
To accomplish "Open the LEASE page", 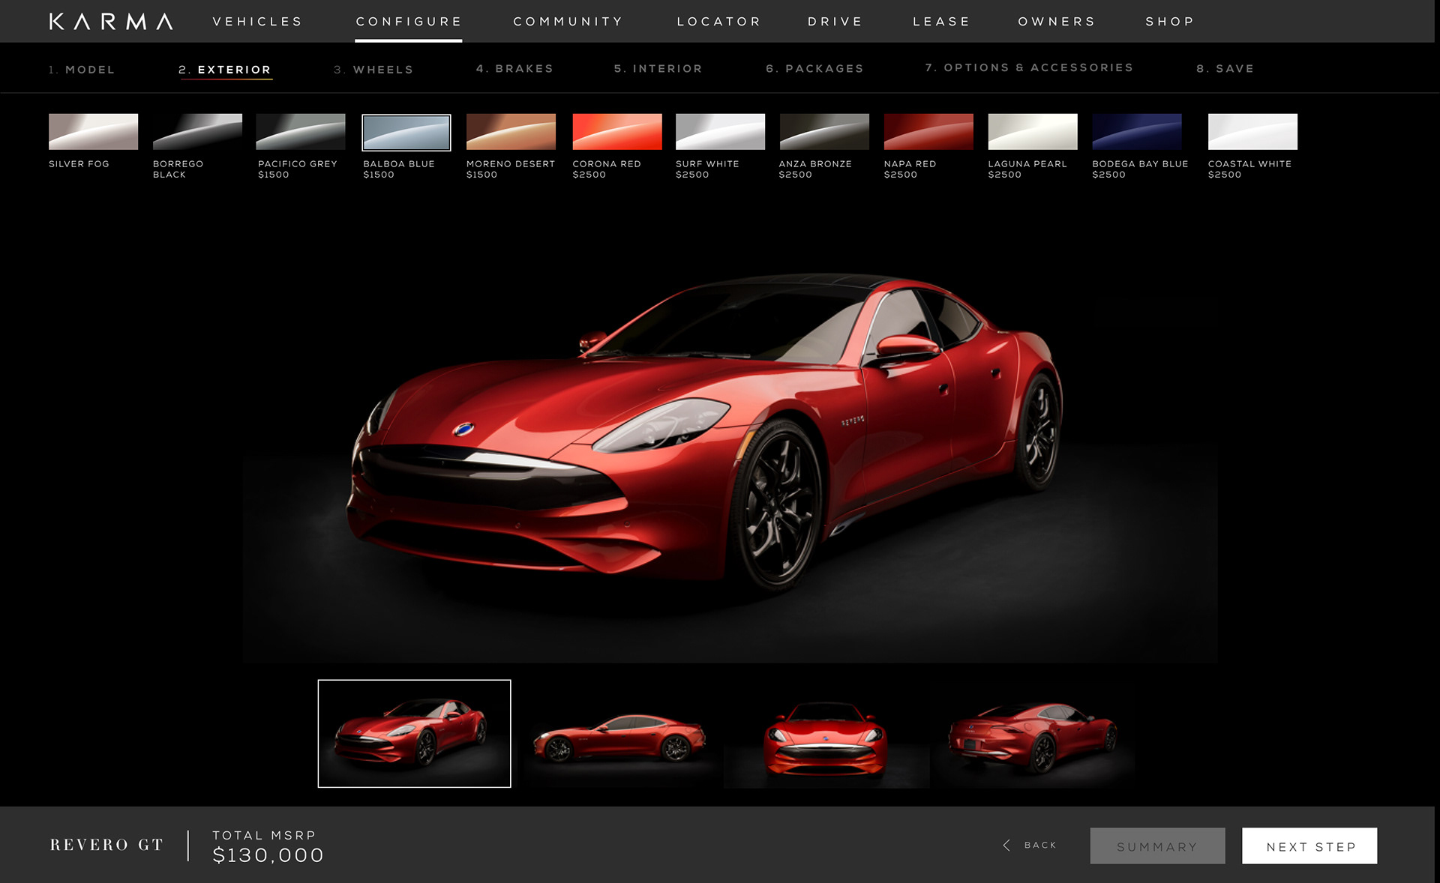I will tap(942, 22).
